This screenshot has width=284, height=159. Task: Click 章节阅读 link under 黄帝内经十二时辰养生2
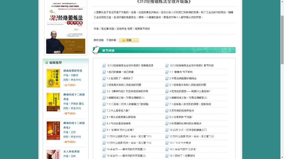pos(70,142)
